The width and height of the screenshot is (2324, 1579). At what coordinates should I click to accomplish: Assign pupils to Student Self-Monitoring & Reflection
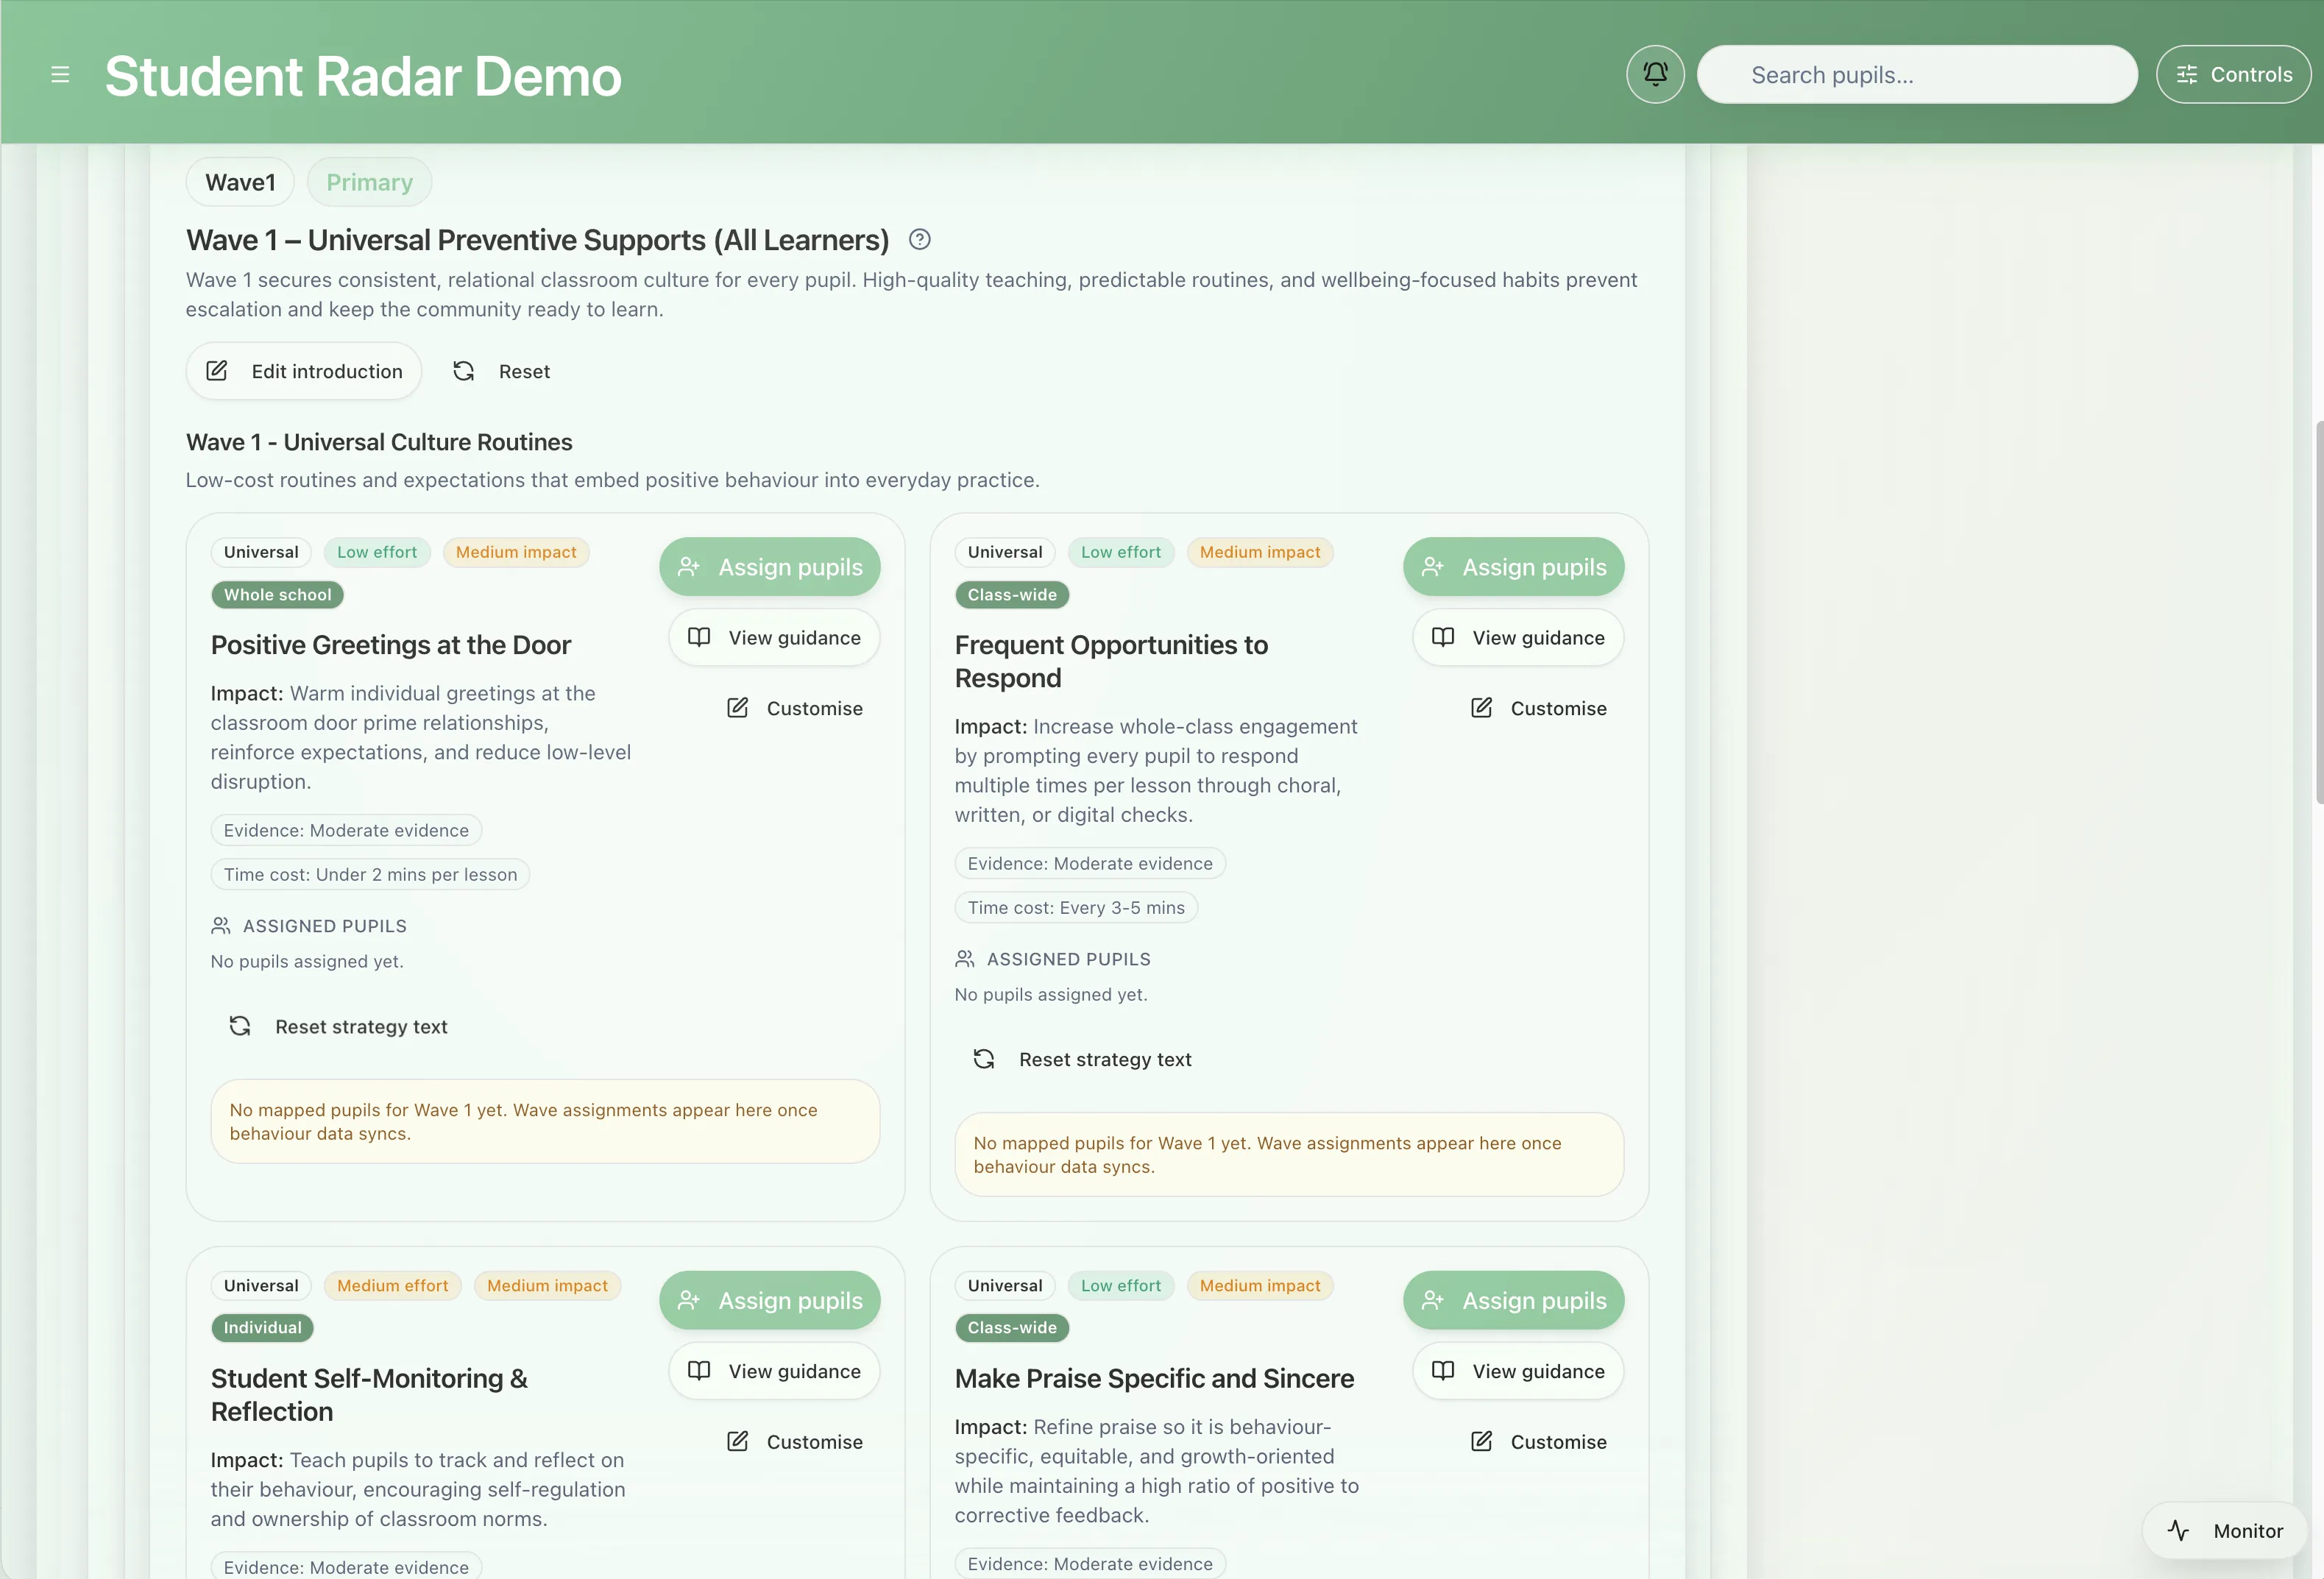pyautogui.click(x=769, y=1300)
